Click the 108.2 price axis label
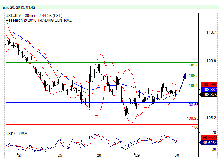219x161 pixels. (x=211, y=118)
